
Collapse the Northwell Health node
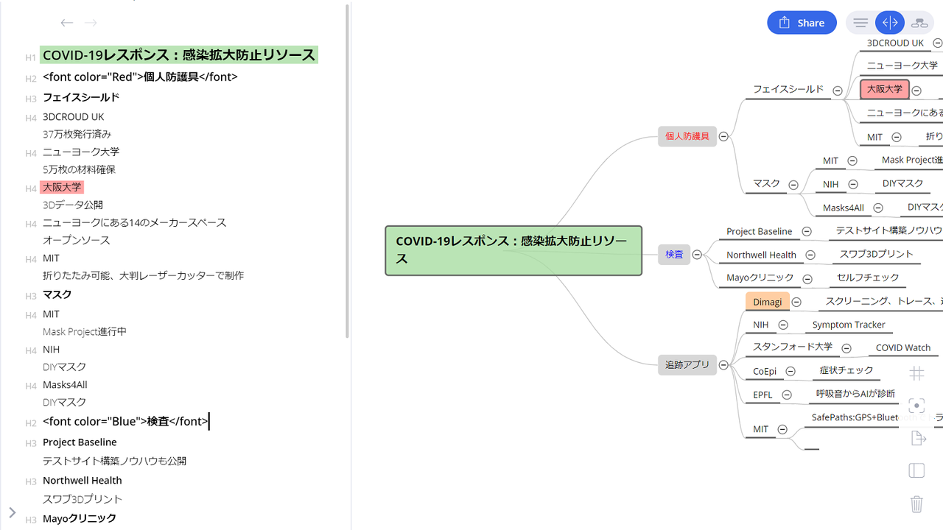point(810,255)
